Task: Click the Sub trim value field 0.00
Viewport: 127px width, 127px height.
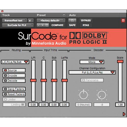Action: pos(54,105)
